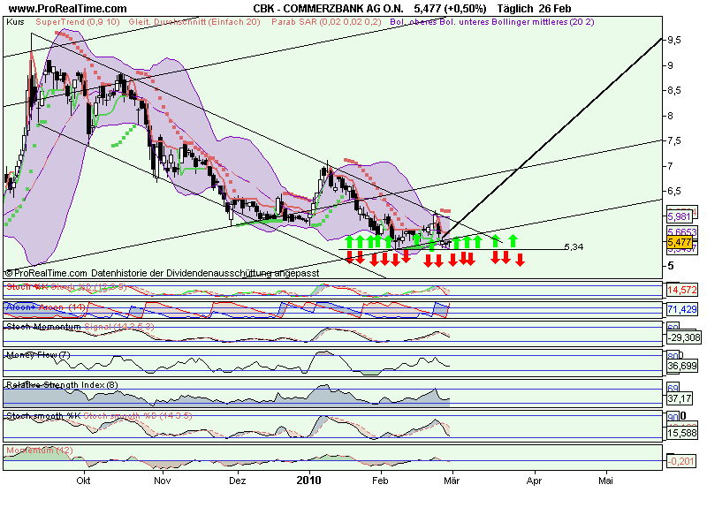Select the Aroon+ Aroon- (14) panel label

(x=46, y=307)
